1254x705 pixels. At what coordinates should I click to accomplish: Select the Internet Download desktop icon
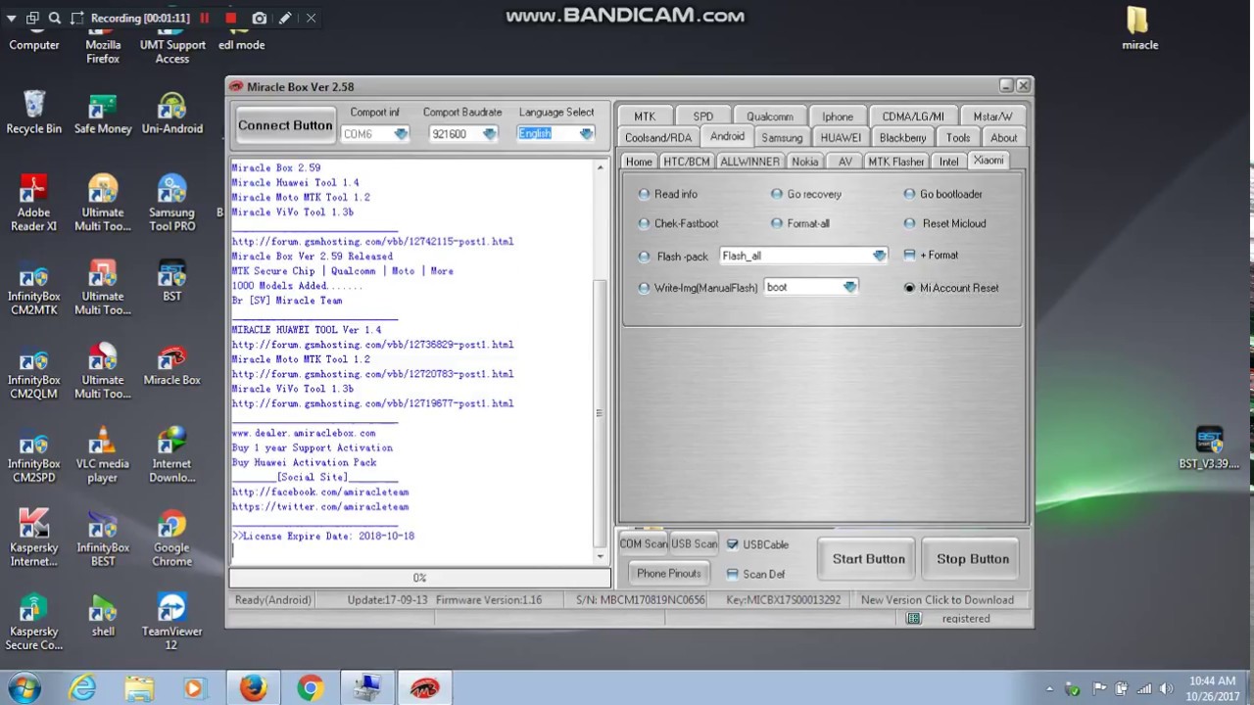coord(172,454)
